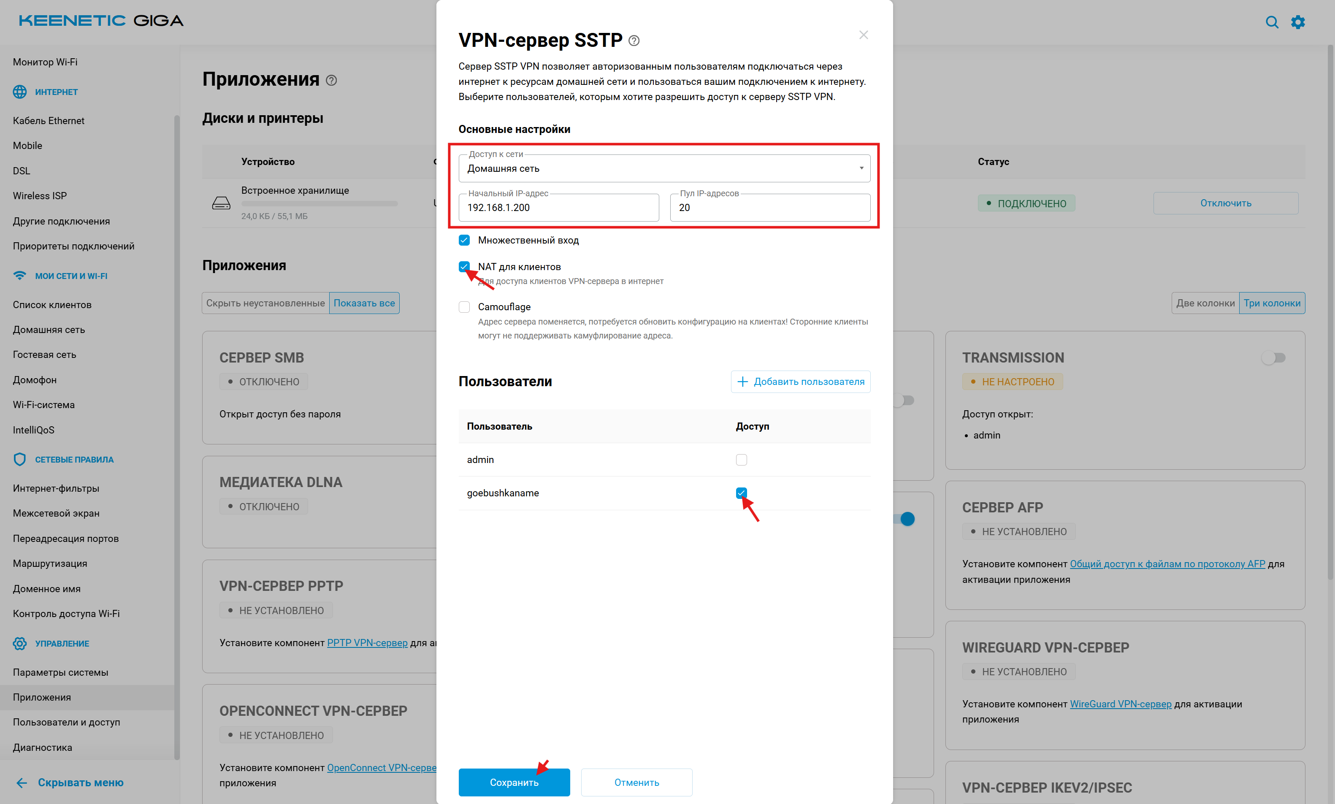This screenshot has width=1335, height=804.
Task: Grant admin user access checkbox
Action: coord(741,460)
